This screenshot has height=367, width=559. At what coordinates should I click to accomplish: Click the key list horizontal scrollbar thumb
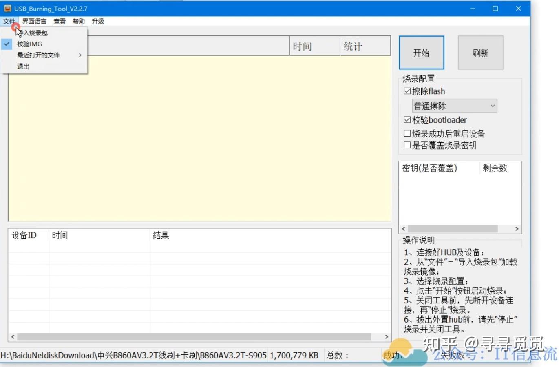point(453,229)
